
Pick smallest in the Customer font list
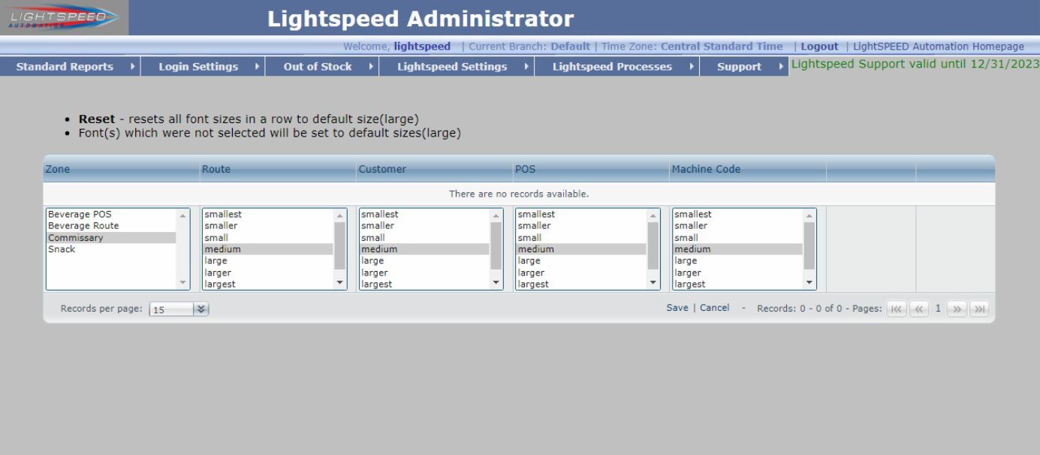click(x=425, y=214)
